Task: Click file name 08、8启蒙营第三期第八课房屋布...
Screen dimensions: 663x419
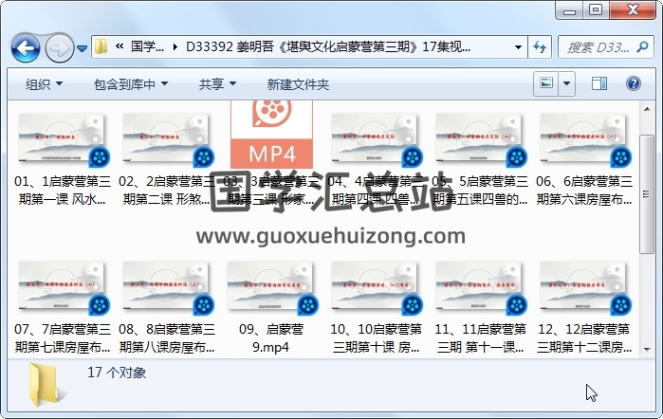Action: tap(167, 338)
